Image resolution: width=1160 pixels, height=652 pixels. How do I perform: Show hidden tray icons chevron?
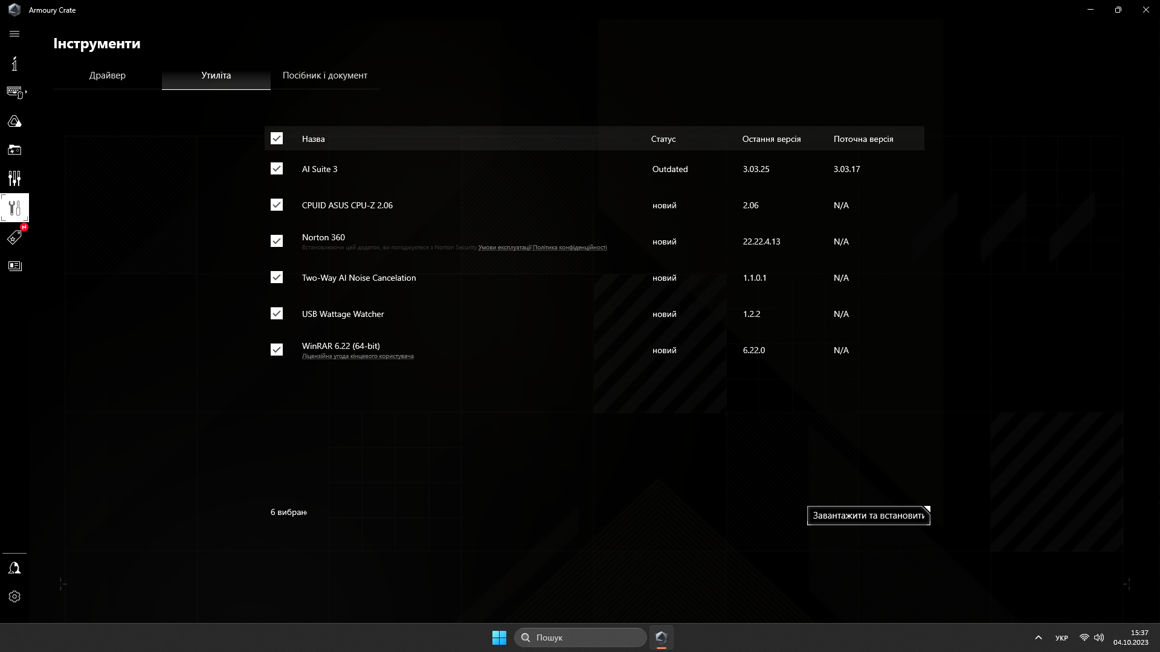(1038, 638)
